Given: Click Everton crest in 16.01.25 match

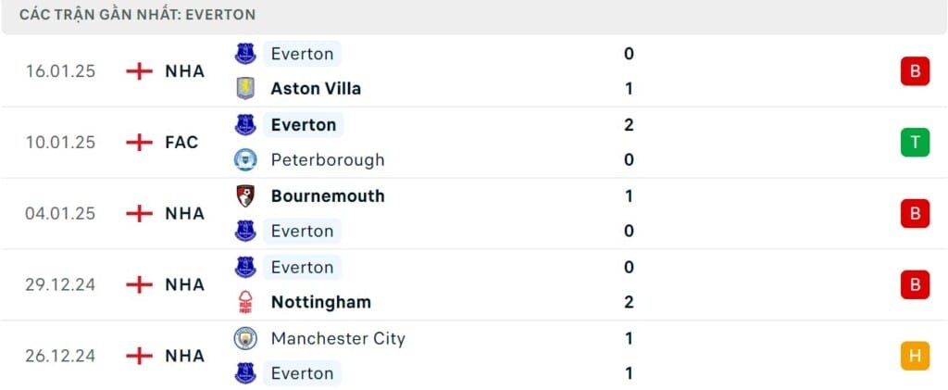Looking at the screenshot, I should (245, 54).
